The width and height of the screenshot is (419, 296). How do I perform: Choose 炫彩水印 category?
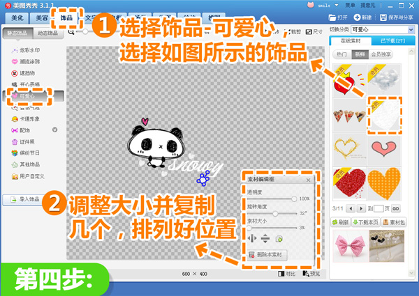tap(26, 50)
